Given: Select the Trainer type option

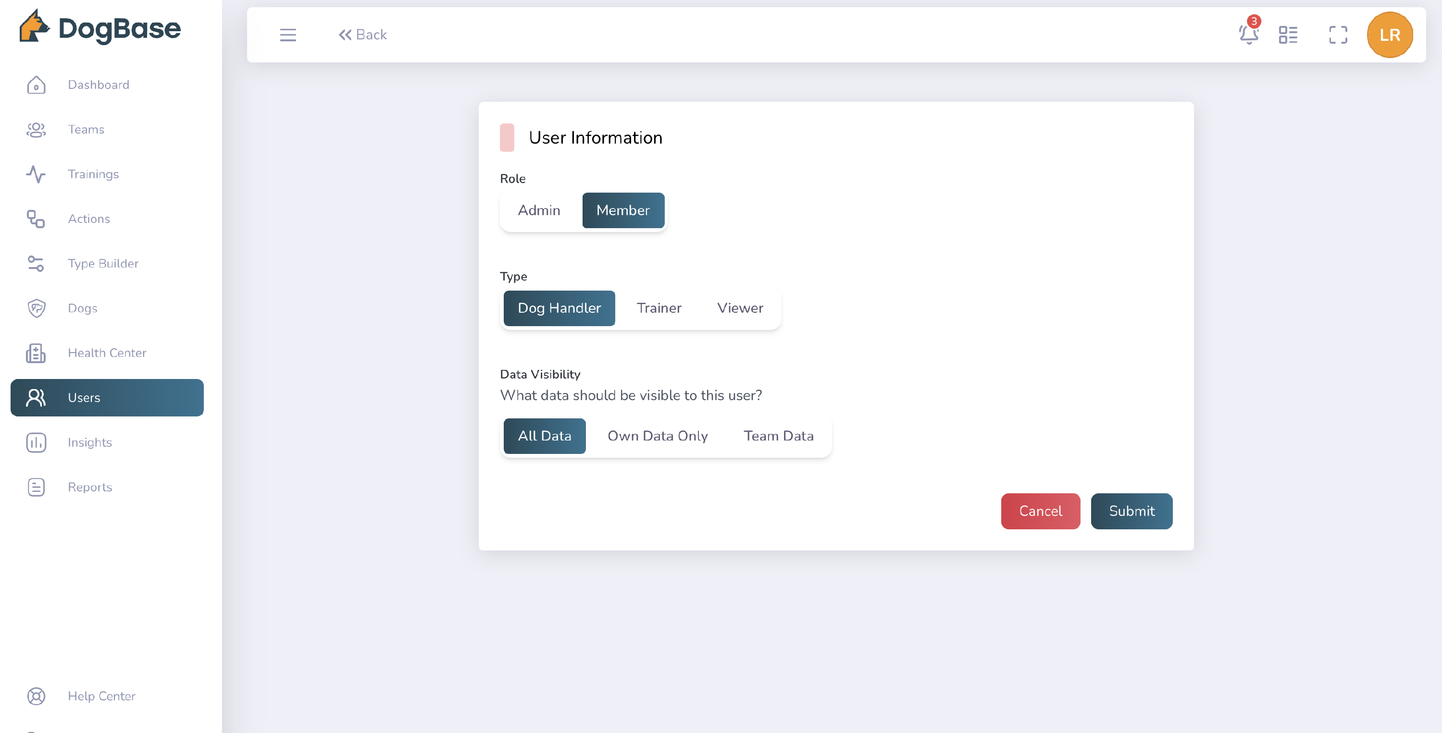Looking at the screenshot, I should pyautogui.click(x=659, y=308).
